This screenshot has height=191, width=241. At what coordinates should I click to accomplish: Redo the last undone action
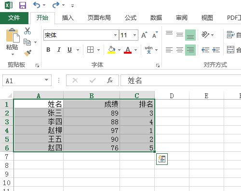click(56, 5)
